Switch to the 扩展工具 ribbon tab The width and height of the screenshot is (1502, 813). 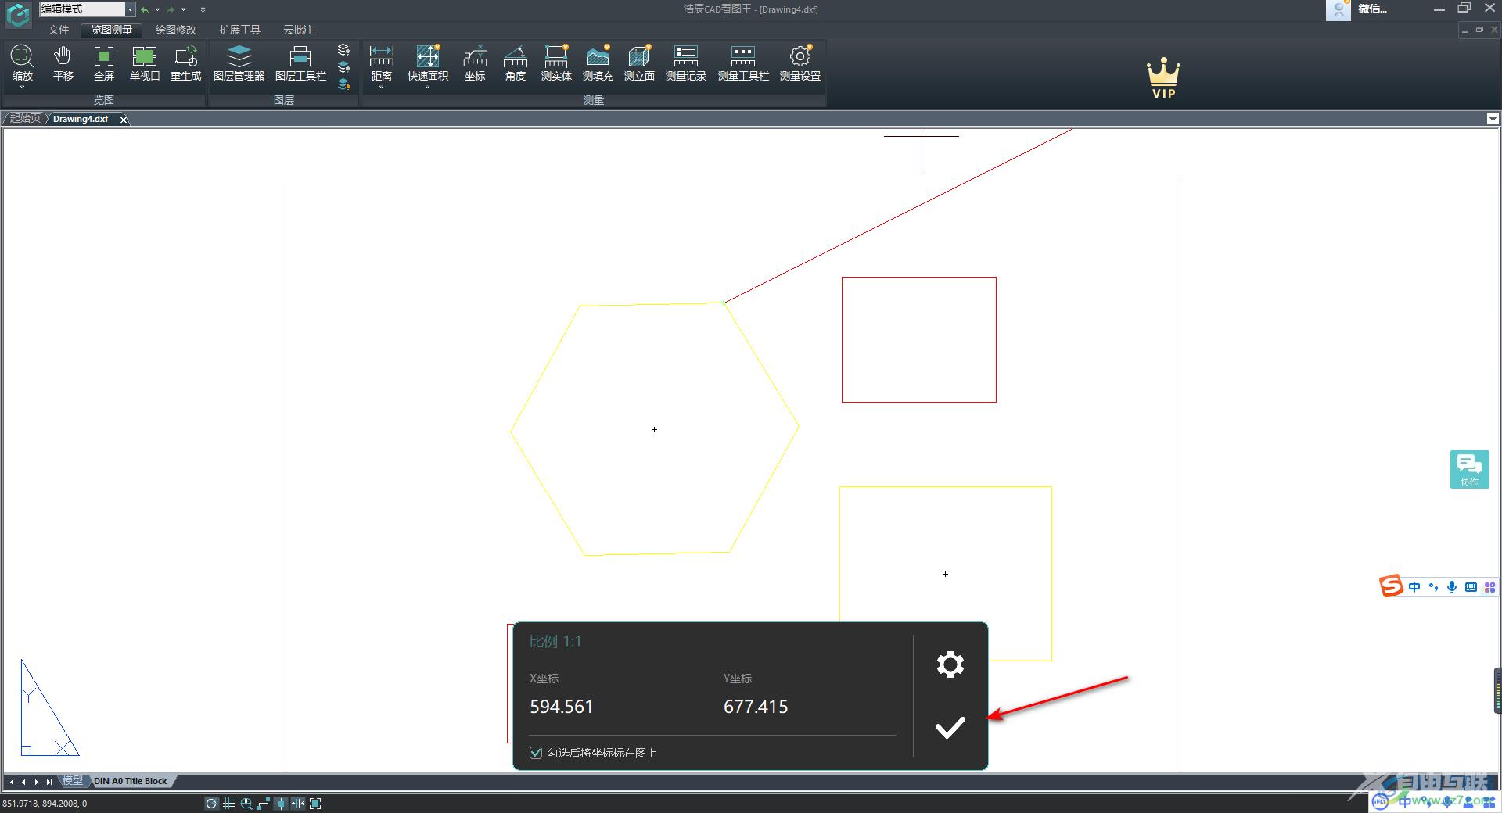[239, 30]
